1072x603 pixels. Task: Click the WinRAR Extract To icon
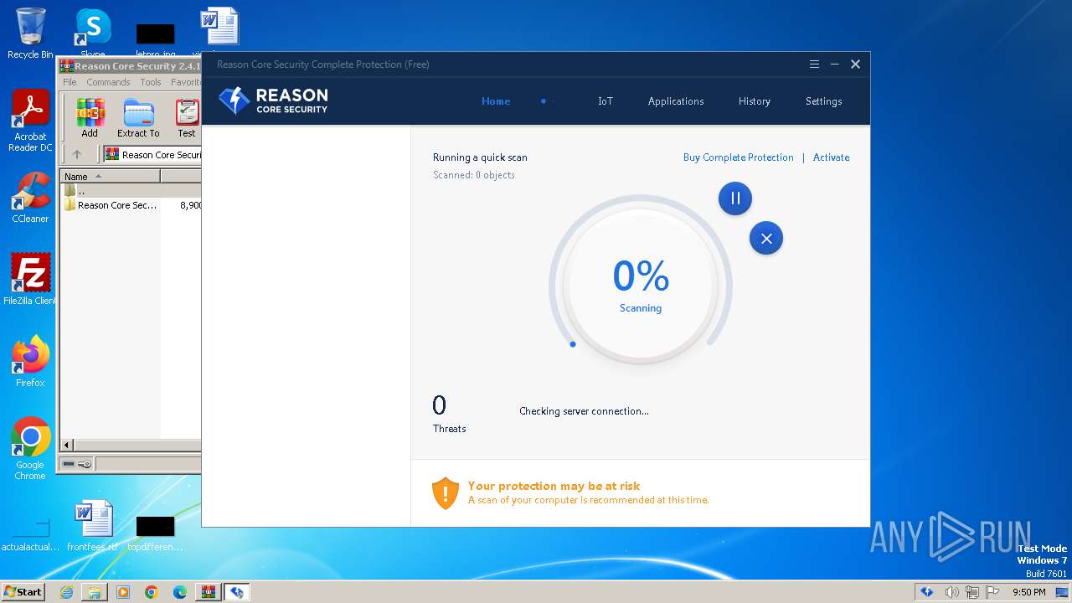138,118
